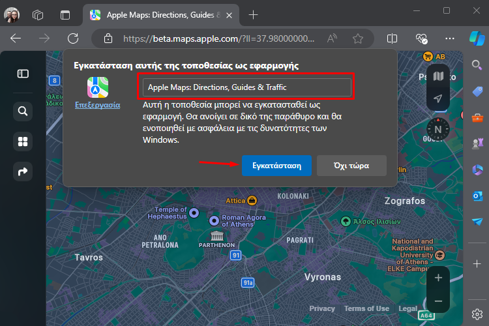This screenshot has height=326, width=489.
Task: Open the Legal link
Action: (407, 308)
